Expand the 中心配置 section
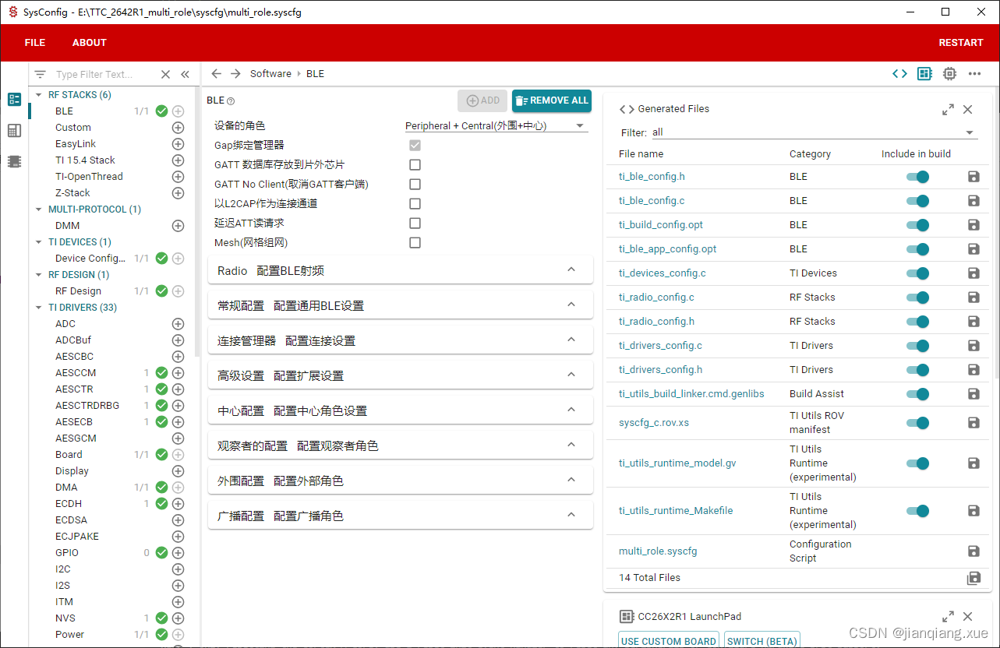Screen dimensions: 1000x648 (x=401, y=410)
